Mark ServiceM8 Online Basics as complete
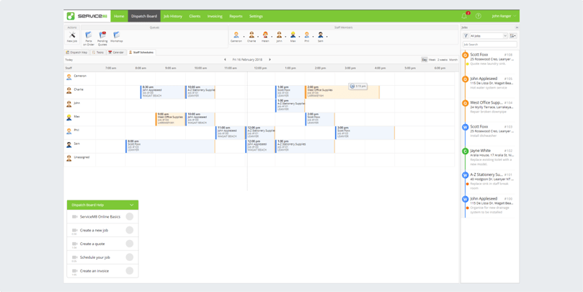The width and height of the screenshot is (583, 292). pos(130,216)
